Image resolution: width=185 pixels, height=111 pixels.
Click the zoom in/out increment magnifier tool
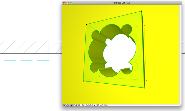click(75, 105)
